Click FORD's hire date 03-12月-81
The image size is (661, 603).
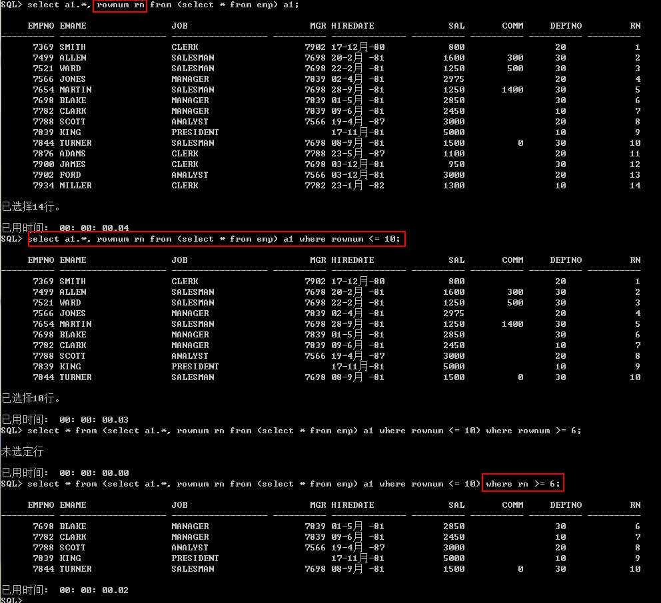pyautogui.click(x=358, y=175)
